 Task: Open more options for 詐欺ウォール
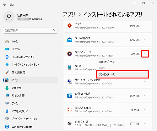click(x=145, y=123)
